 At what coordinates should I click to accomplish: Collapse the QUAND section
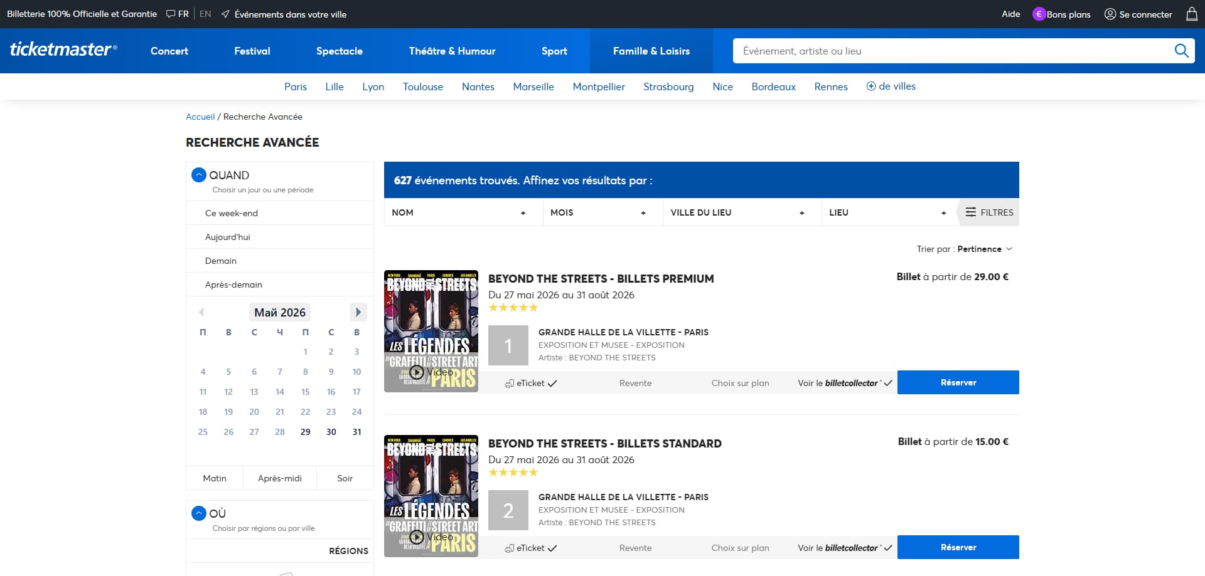click(199, 175)
